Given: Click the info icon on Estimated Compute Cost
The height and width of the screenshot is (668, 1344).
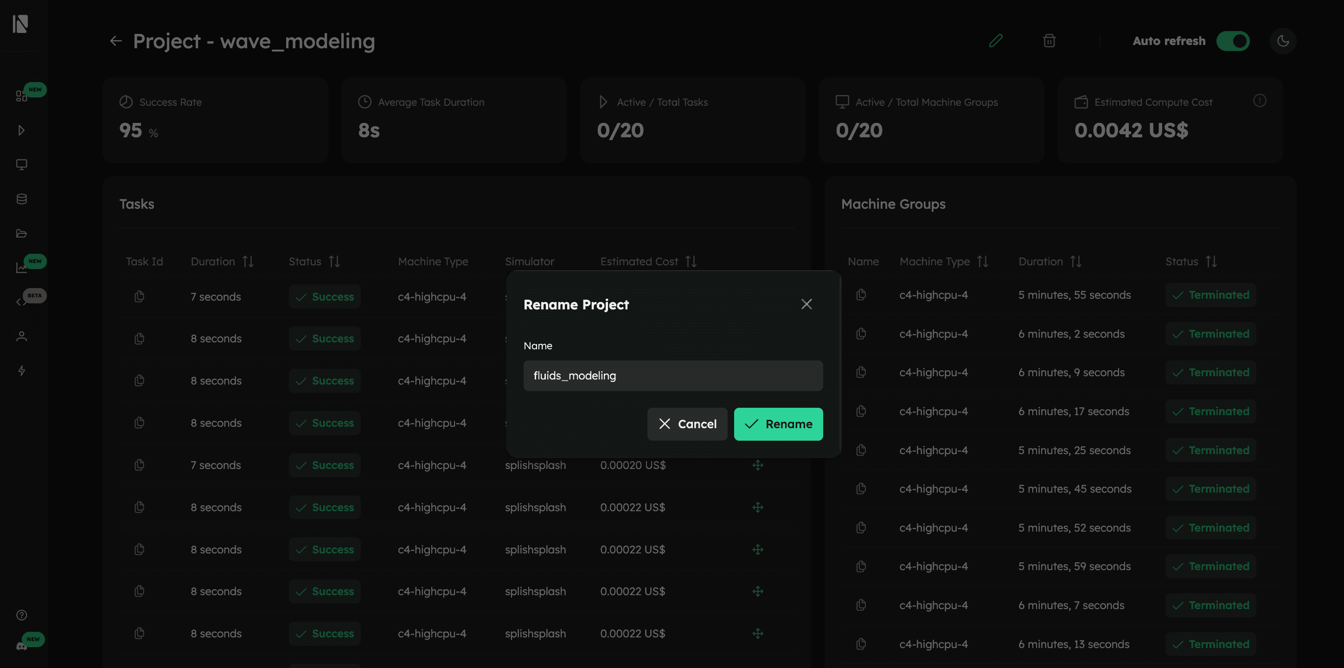Looking at the screenshot, I should [1260, 100].
